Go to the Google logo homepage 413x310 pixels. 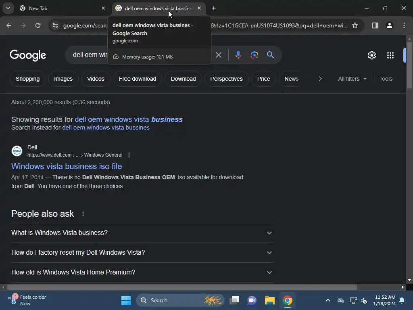tap(28, 55)
